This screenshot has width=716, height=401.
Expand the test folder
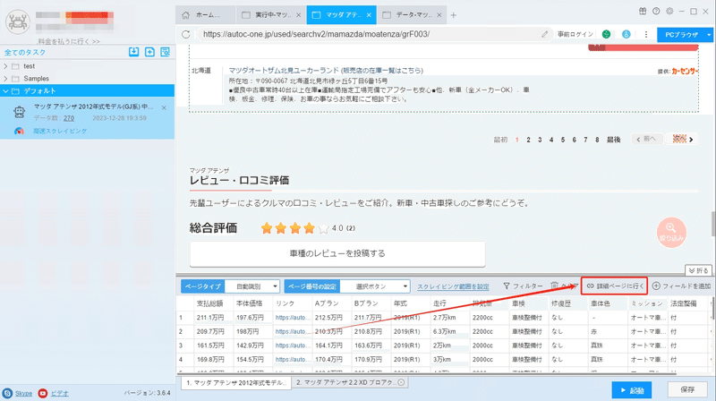coord(5,66)
